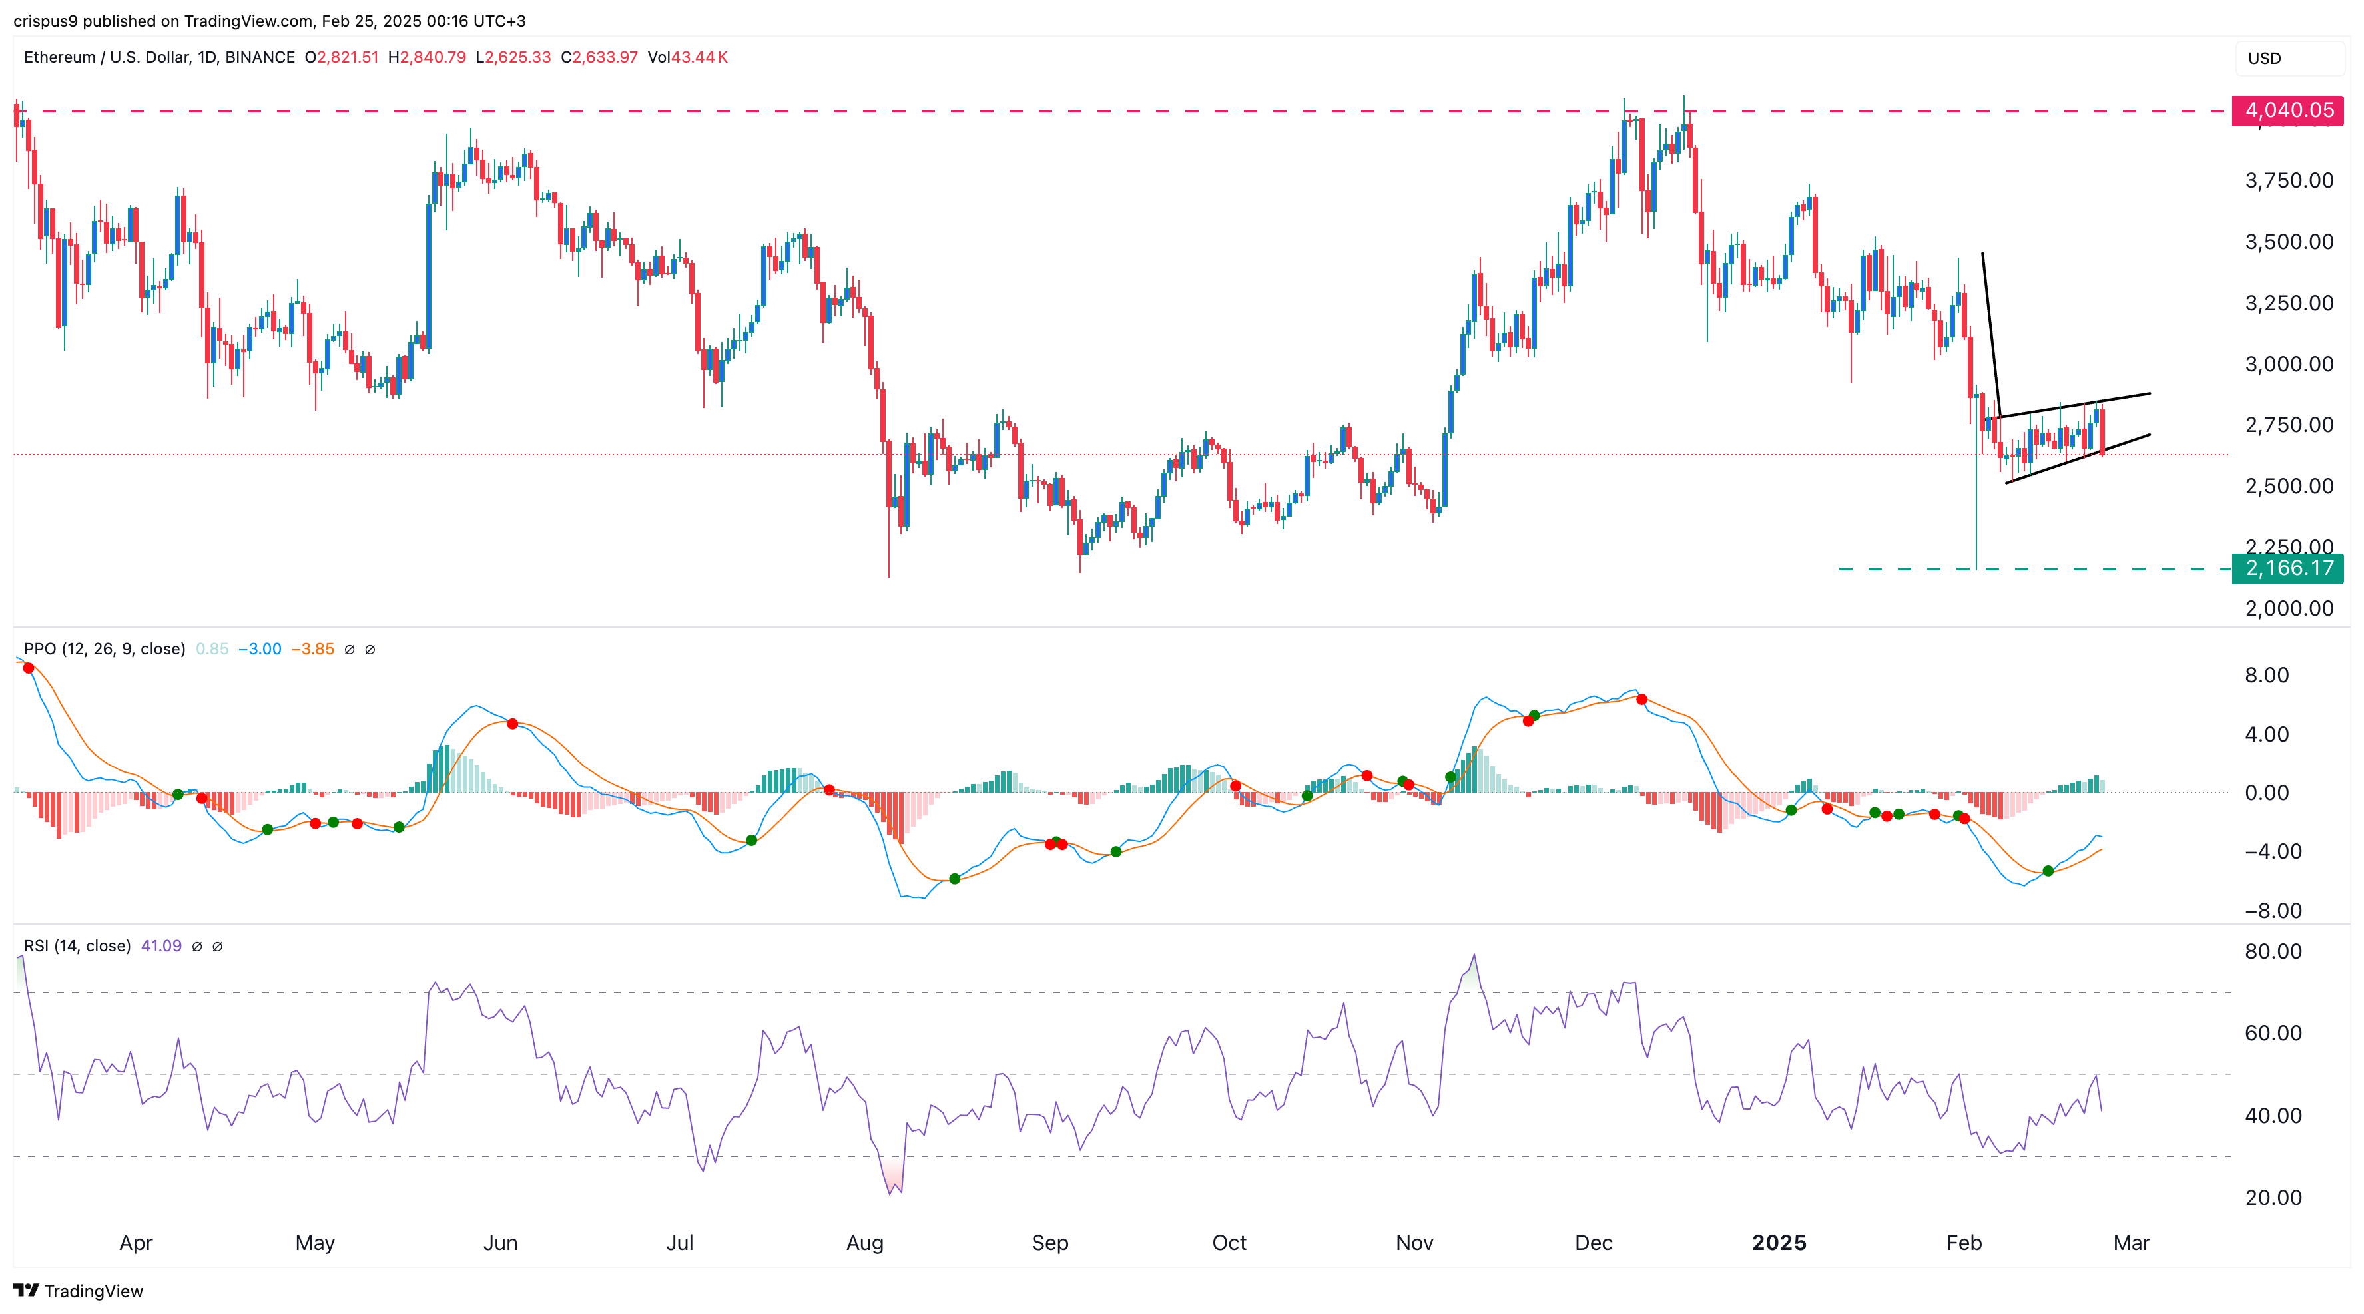The image size is (2364, 1314).
Task: Click the Jun label on time axis
Action: pos(500,1242)
